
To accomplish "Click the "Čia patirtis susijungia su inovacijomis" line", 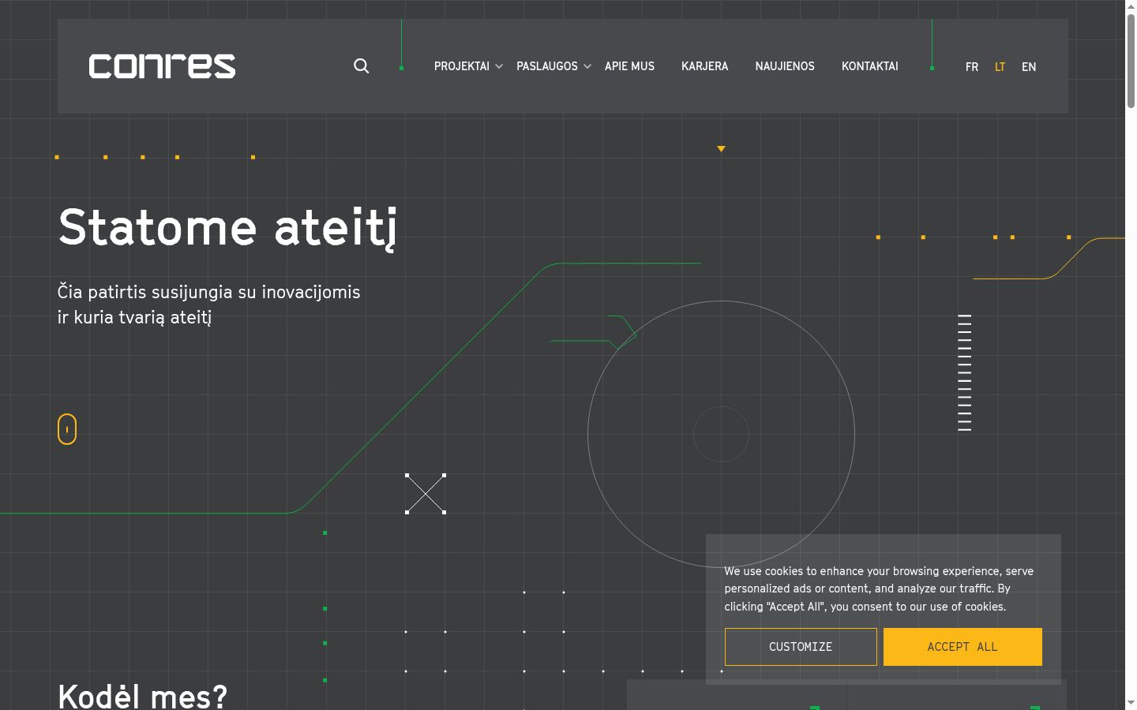I will pyautogui.click(x=209, y=292).
